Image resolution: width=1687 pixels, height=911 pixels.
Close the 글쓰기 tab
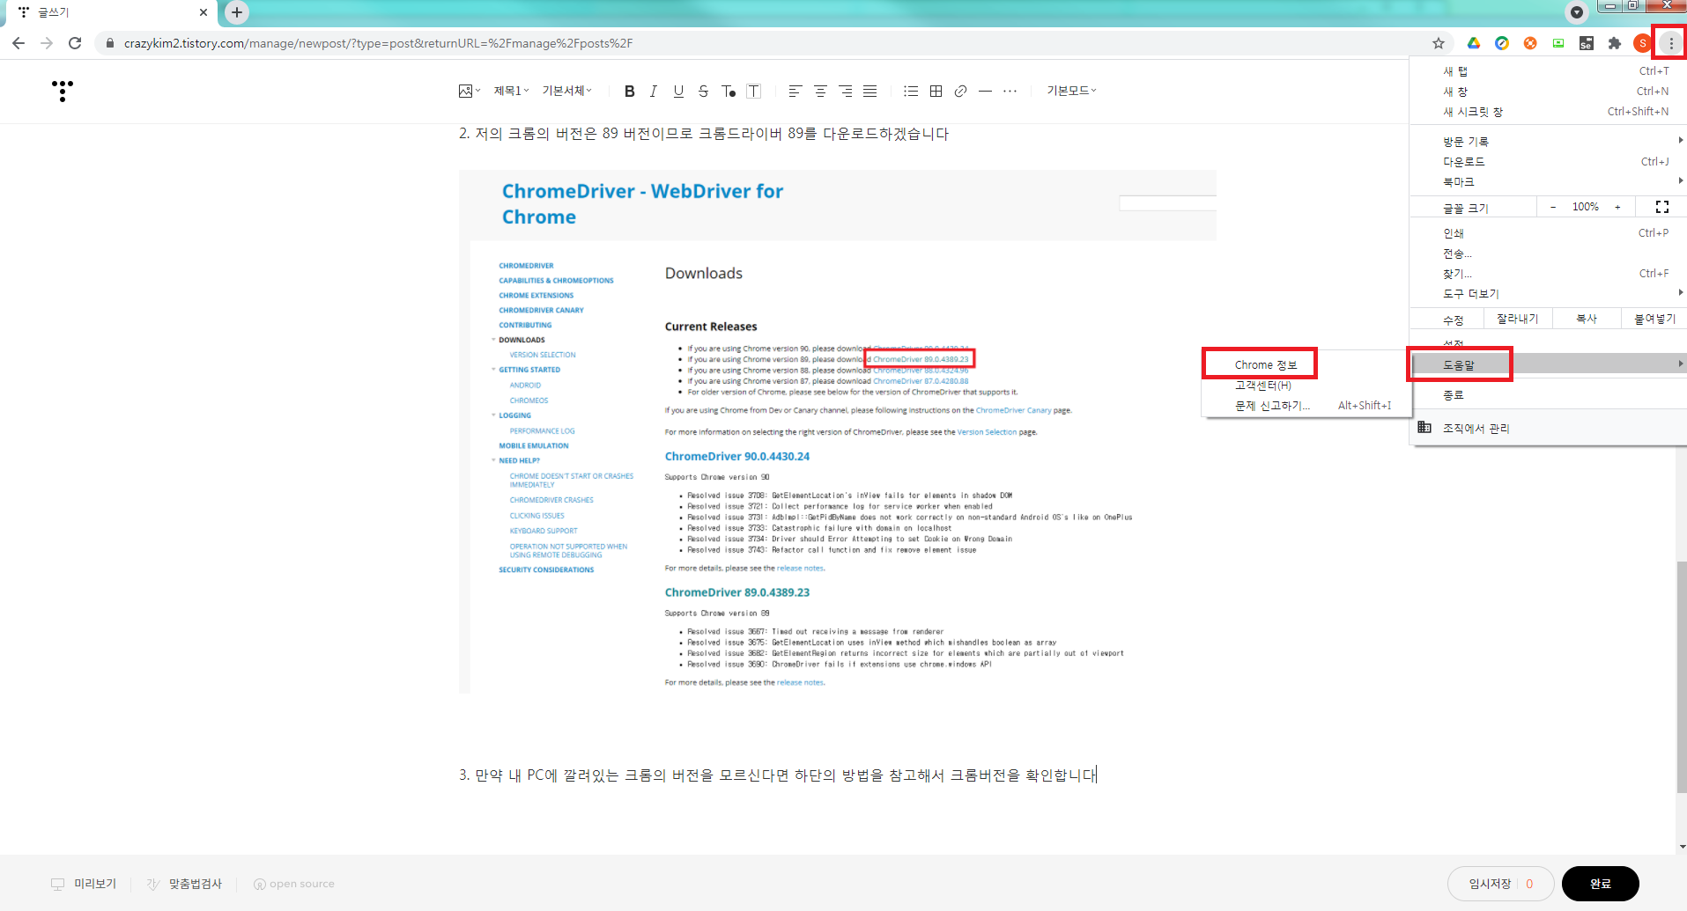pyautogui.click(x=203, y=12)
